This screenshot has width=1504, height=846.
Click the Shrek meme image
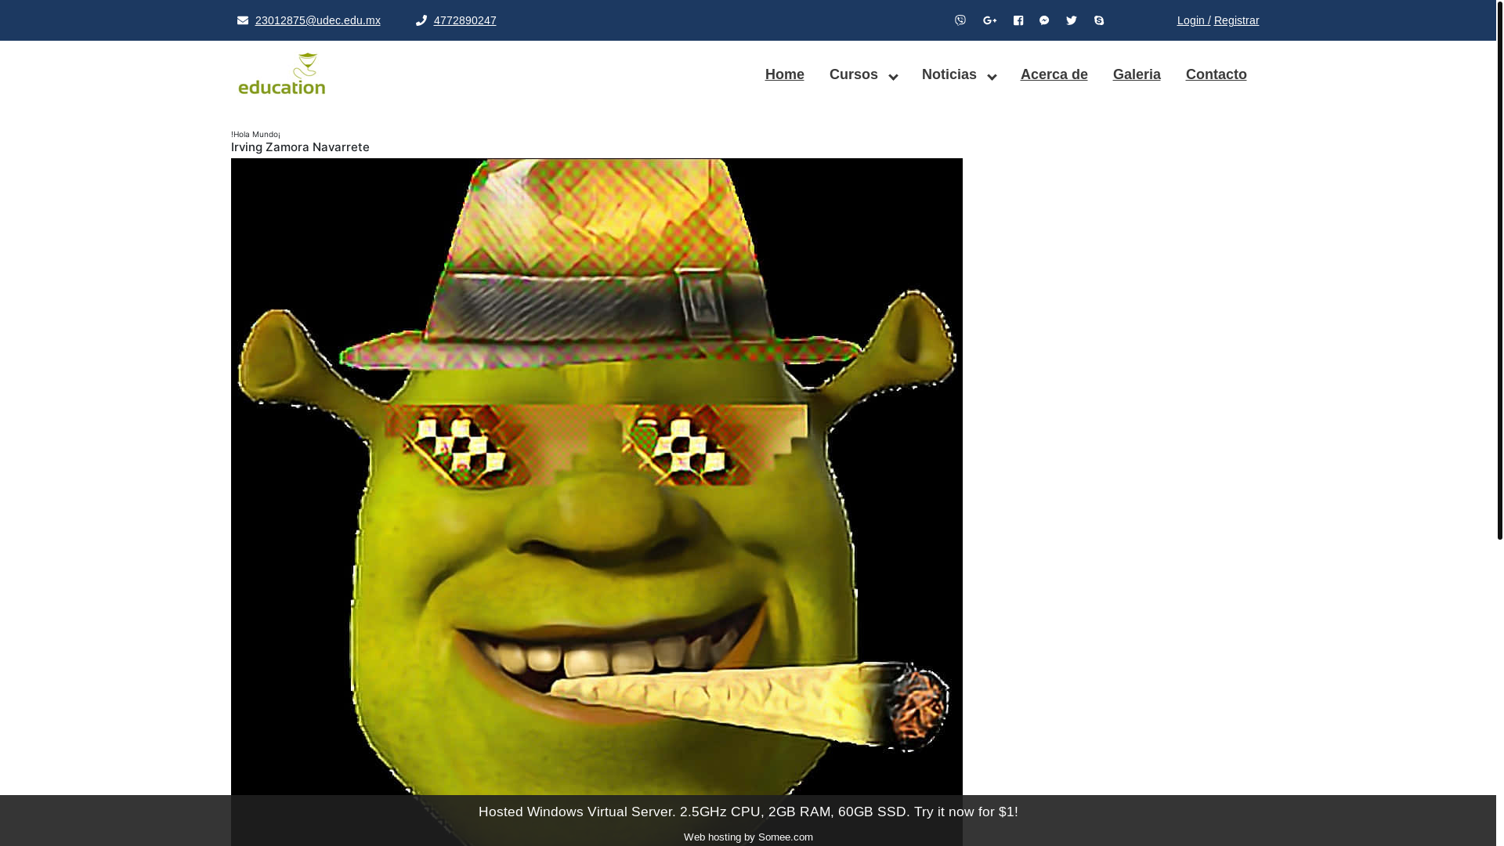tap(597, 476)
